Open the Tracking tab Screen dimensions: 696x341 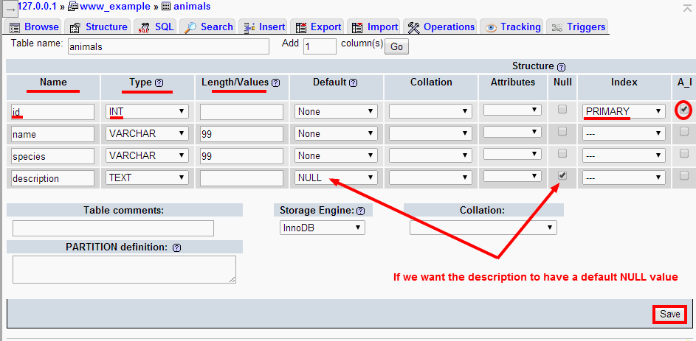point(512,27)
